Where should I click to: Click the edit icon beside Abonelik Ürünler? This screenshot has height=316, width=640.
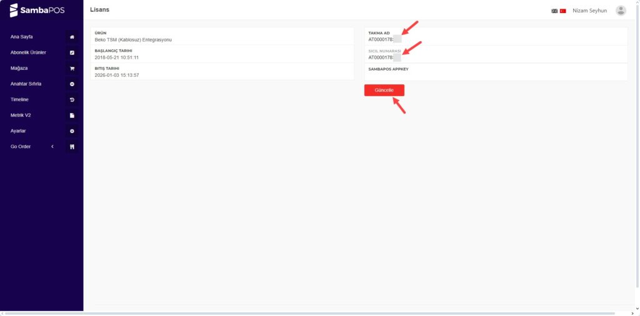(72, 52)
